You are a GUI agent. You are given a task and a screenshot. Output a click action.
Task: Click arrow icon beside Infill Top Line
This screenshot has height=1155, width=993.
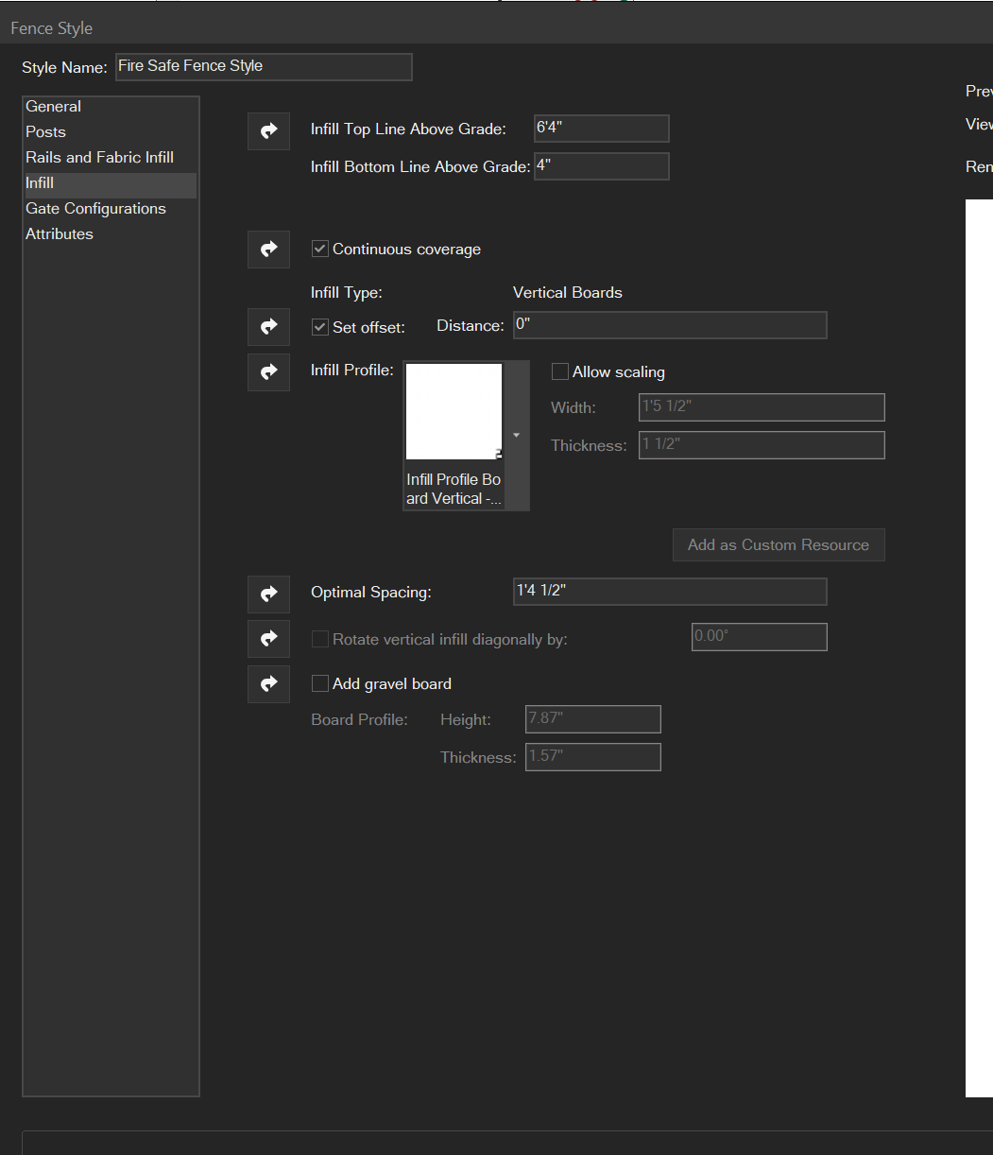pyautogui.click(x=268, y=130)
